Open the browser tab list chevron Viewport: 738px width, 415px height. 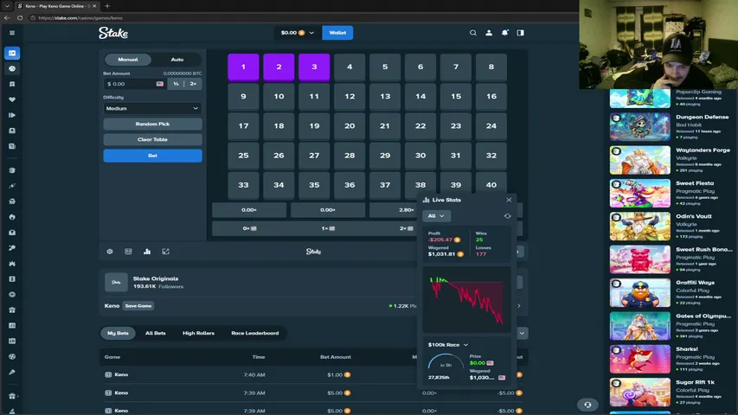[7, 6]
